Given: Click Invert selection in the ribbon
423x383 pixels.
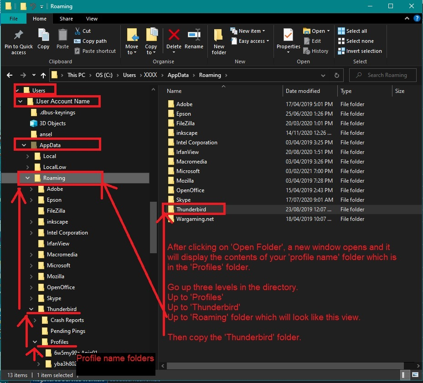Looking at the screenshot, I should 360,51.
